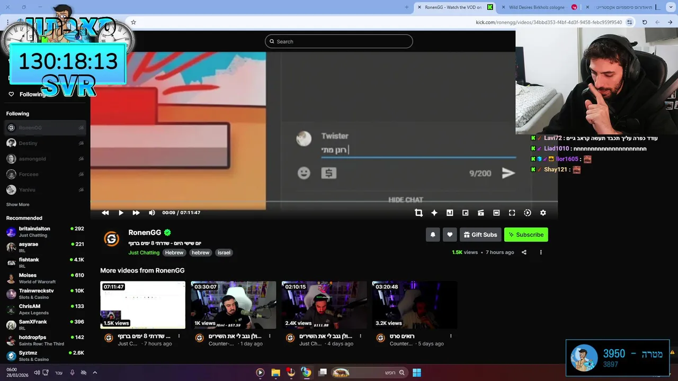Enable picture-in-picture mini player
Screen dimensions: 678x381
[x=465, y=213]
